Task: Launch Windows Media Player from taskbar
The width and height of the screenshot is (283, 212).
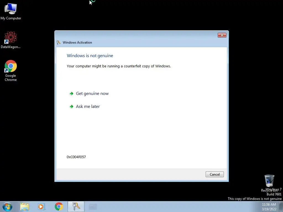Action: point(41,207)
